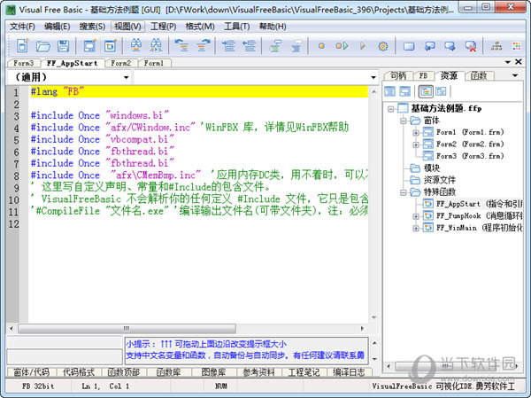Open the right panel tabs dropdown arrow
This screenshot has height=398, width=531.
pos(515,75)
